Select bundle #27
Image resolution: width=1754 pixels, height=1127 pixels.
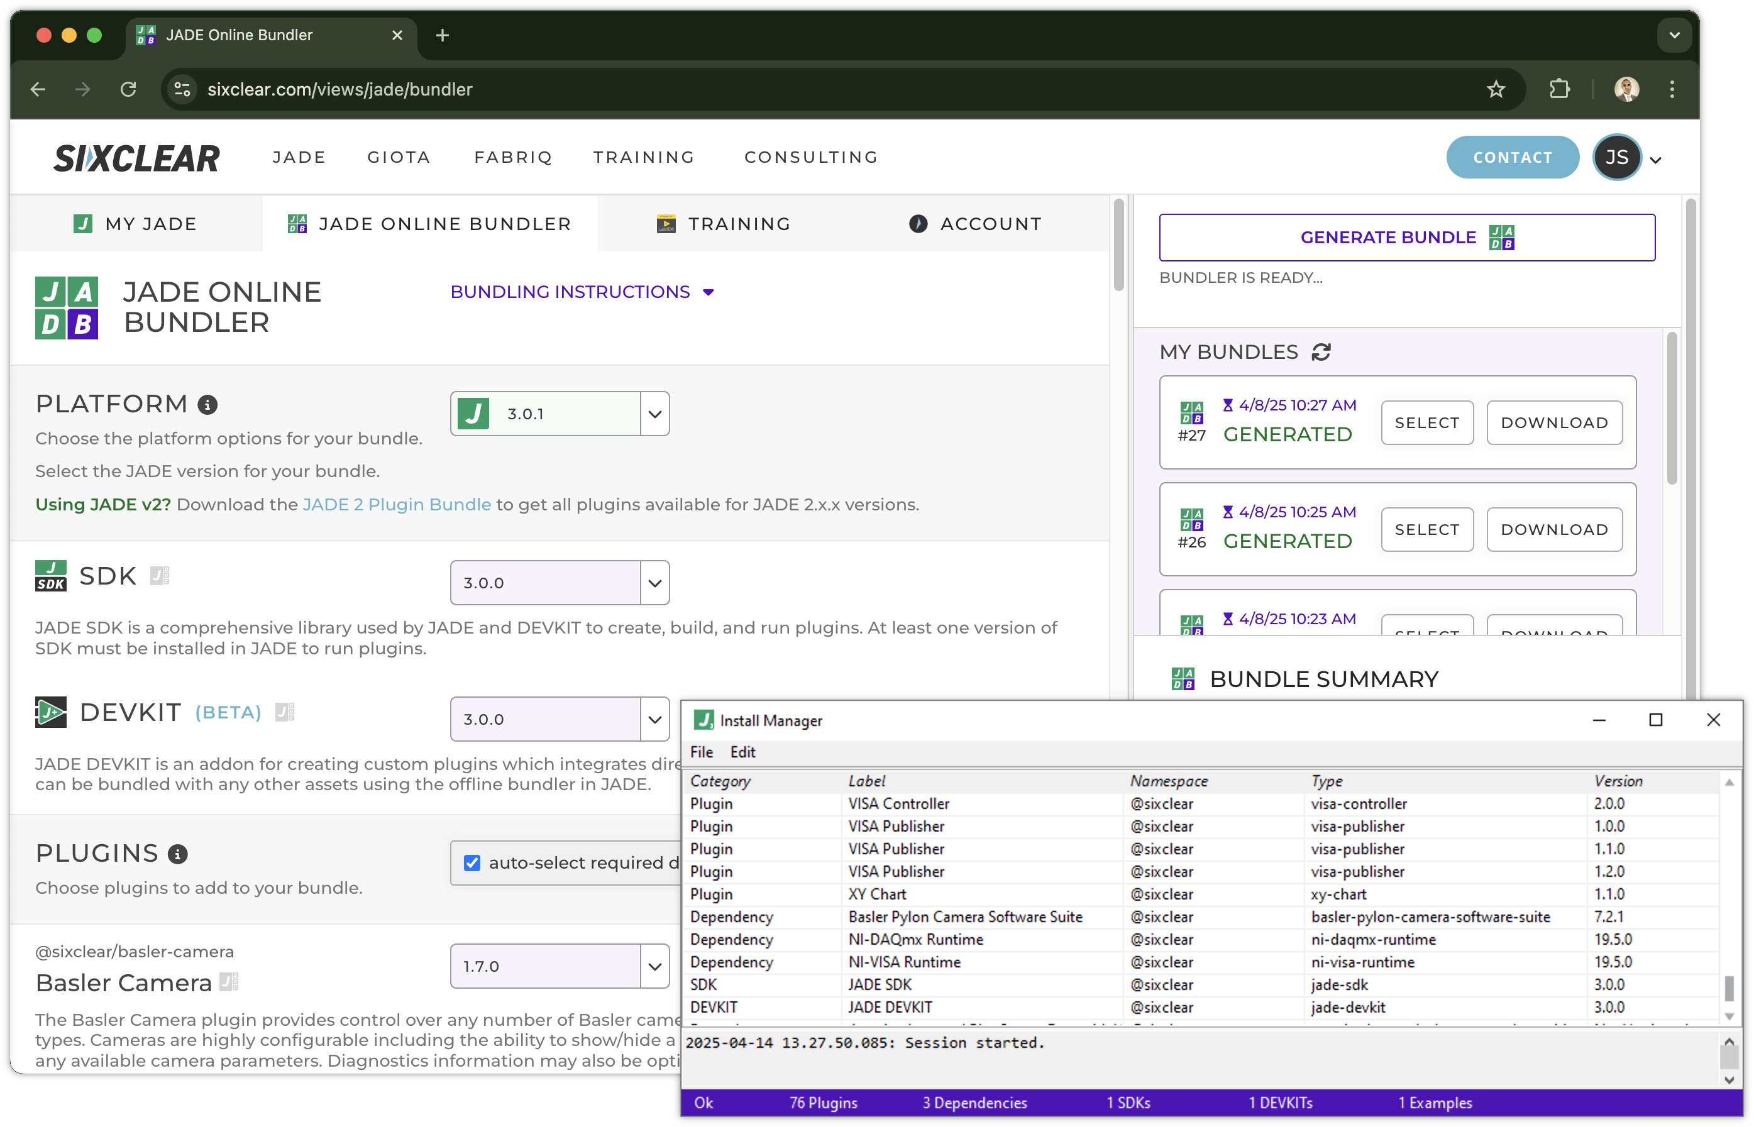tap(1427, 422)
